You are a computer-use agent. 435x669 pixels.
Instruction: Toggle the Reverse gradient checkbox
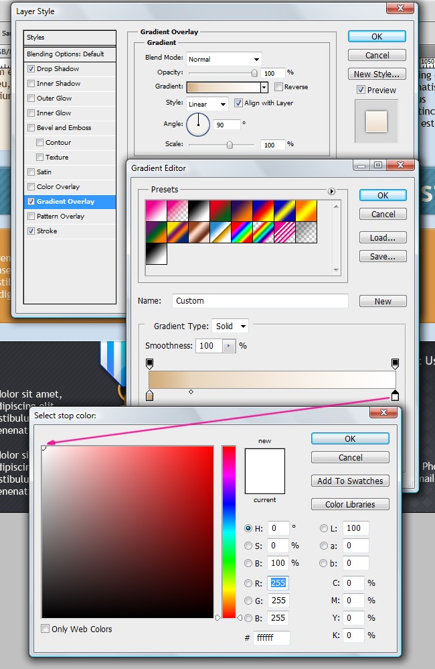278,87
